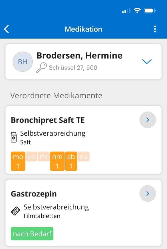Tap the Wi-Fi icon in the status bar
The image size is (167, 249).
click(137, 10)
